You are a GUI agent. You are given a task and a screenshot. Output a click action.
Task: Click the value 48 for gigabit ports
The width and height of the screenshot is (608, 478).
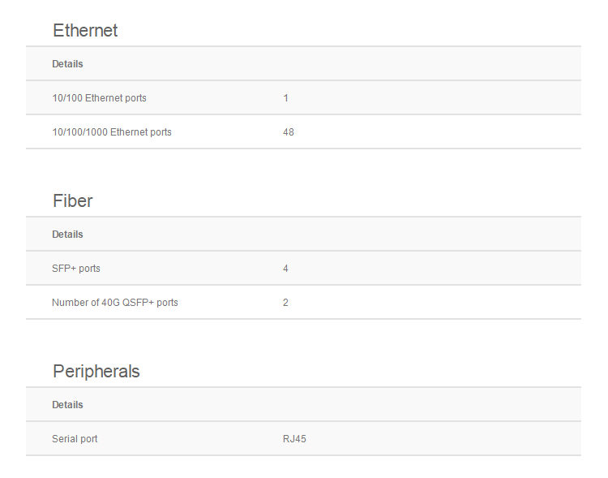point(289,132)
